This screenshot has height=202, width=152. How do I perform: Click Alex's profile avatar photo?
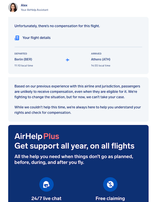pos(13,7)
